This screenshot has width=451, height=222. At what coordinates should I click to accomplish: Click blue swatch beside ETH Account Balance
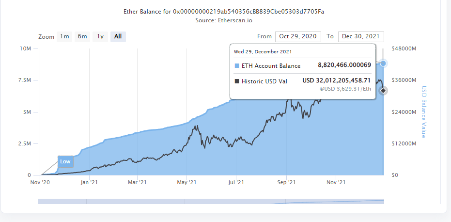click(x=236, y=66)
